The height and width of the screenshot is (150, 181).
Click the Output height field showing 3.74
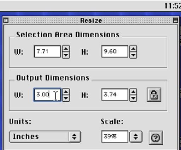(115, 95)
